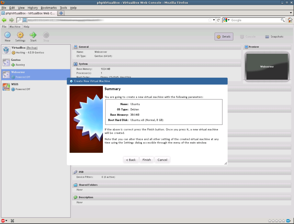Viewport: 294px width, 224px height.
Task: Open the address bar history dropdown
Action: 214,20
